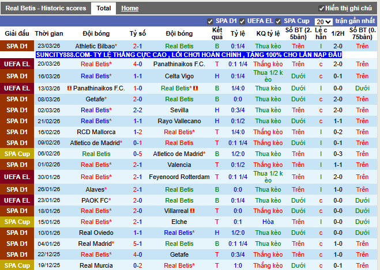380x270 pixels.
Task: Click the KQ tỷ lệ column header
Action: pos(268,33)
